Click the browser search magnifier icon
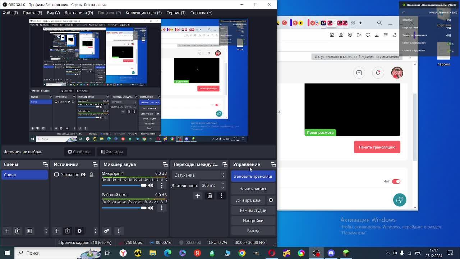This screenshot has width=460, height=259. pyautogui.click(x=379, y=23)
